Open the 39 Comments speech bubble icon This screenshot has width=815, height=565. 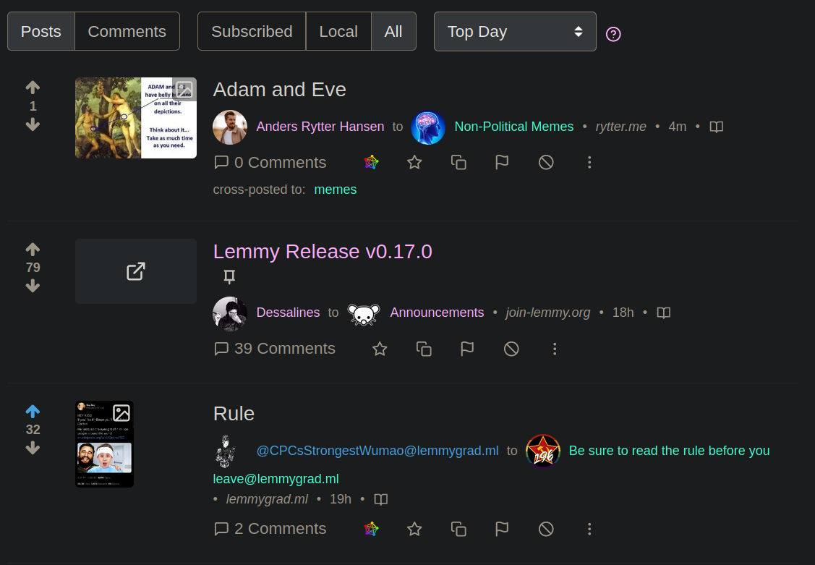[221, 349]
